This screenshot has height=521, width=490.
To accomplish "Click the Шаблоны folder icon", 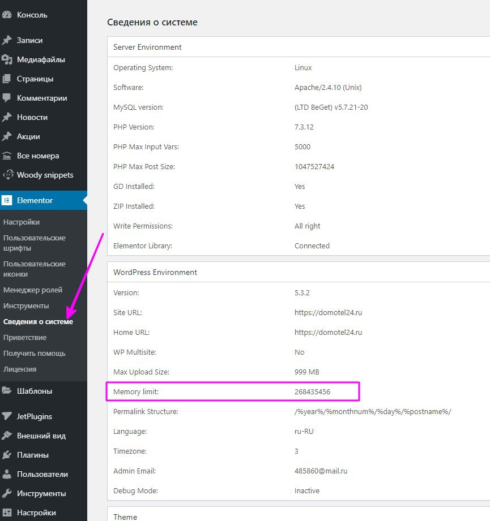I will coord(7,391).
